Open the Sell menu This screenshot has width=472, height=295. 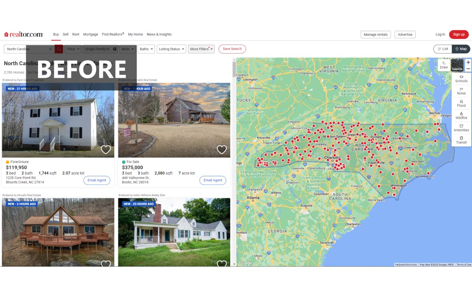[66, 34]
